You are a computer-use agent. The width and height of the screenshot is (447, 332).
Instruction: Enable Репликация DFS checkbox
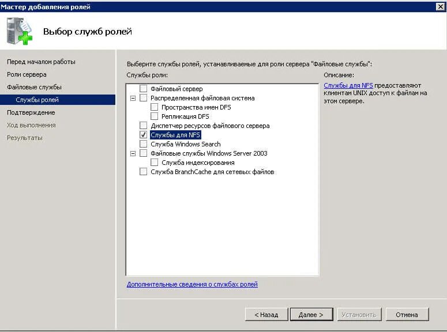pos(154,116)
